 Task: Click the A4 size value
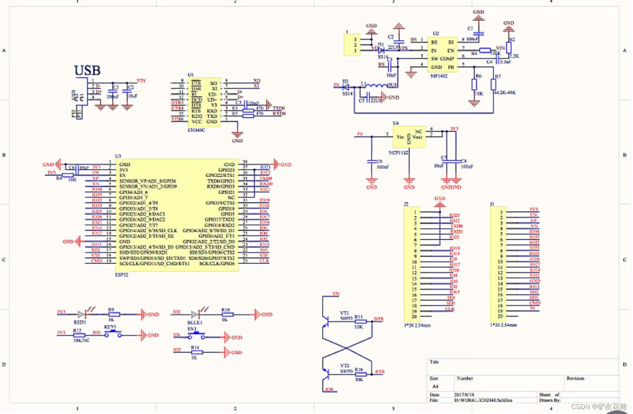coord(435,386)
